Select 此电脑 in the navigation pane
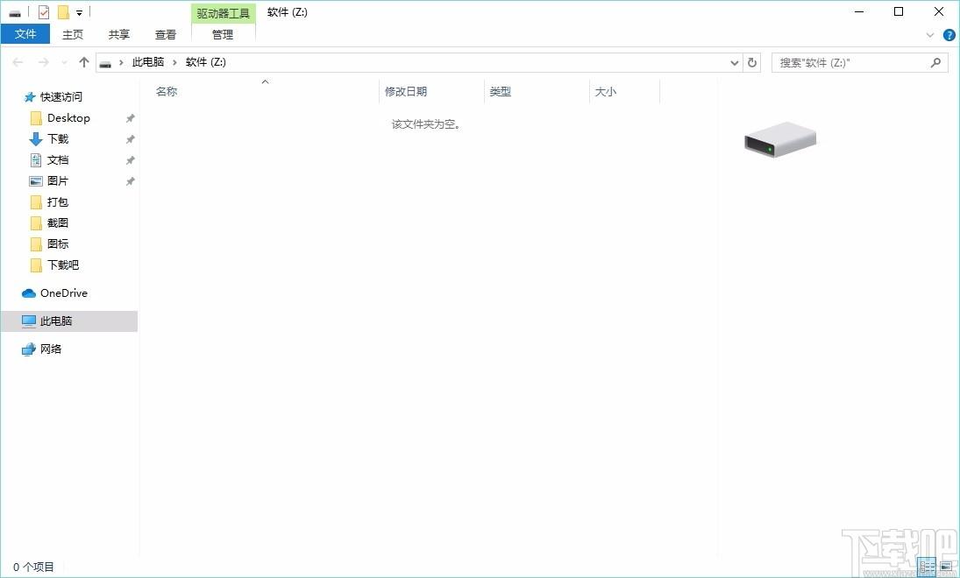Screen dimensions: 960x578 click(x=69, y=321)
